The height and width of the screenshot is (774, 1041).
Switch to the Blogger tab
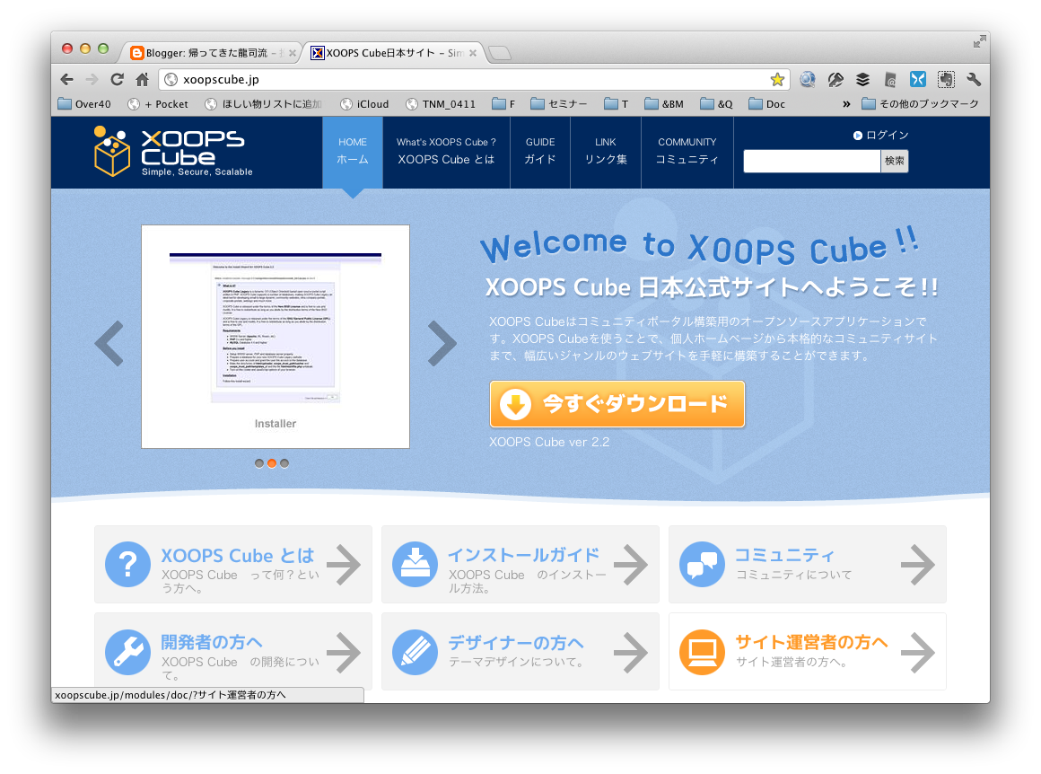click(x=209, y=53)
